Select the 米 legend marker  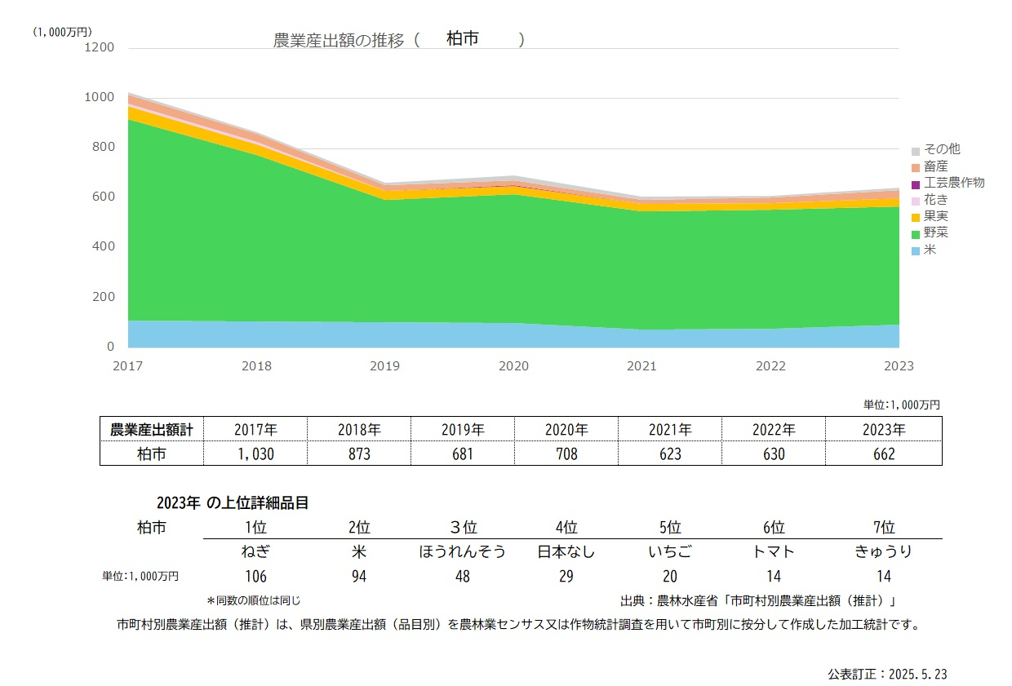(917, 250)
